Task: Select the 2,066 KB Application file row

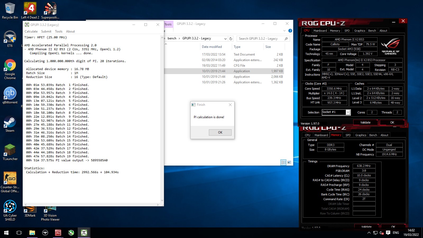Action: coord(224,77)
